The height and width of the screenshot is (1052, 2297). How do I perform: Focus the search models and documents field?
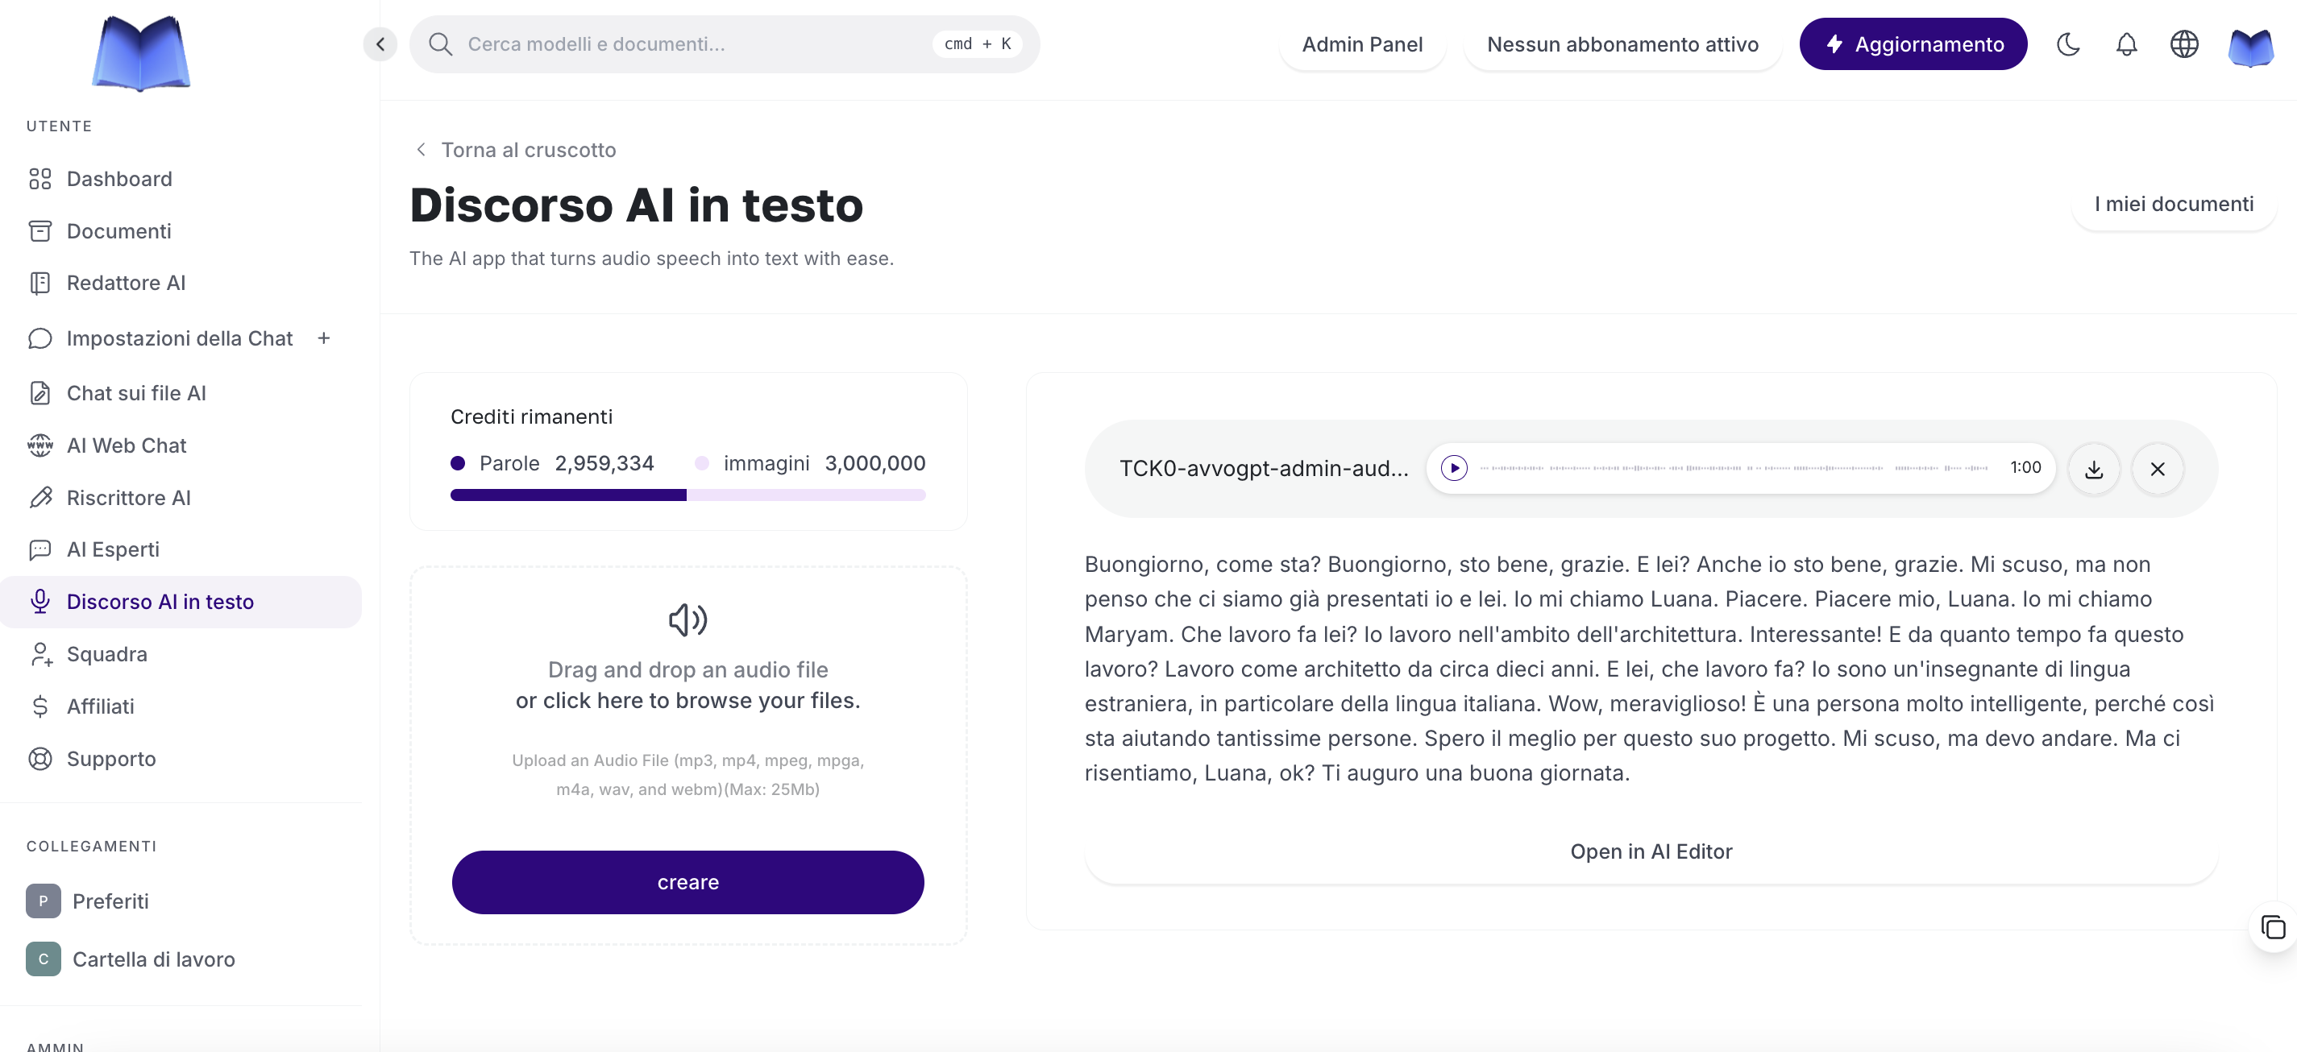tap(696, 43)
